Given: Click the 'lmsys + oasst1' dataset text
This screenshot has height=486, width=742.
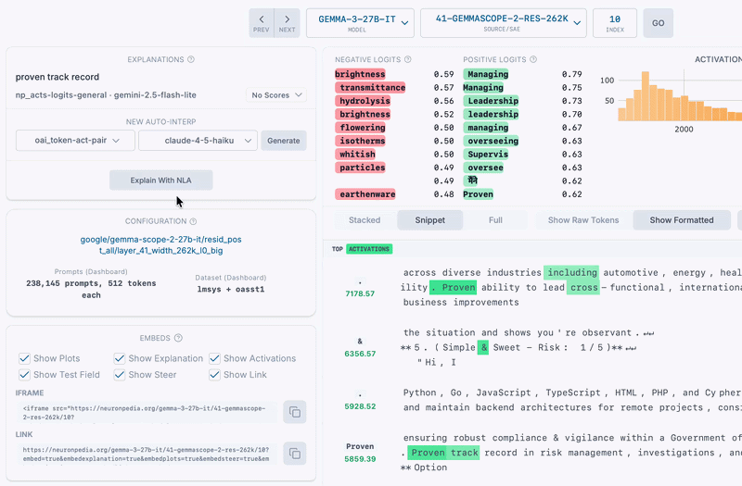Looking at the screenshot, I should tap(231, 289).
